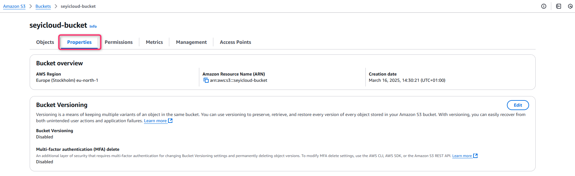Screen dimensions: 575x176
Task: Copy the bucket ARN with the copy icon
Action: pyautogui.click(x=206, y=81)
